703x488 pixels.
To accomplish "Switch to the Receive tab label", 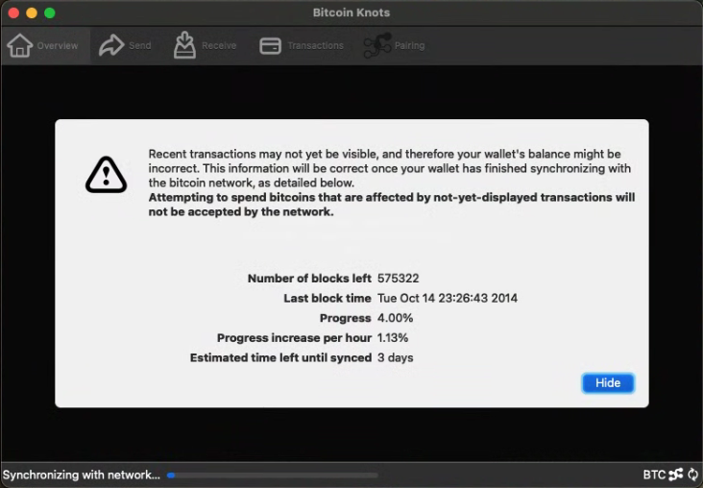I will coord(219,45).
